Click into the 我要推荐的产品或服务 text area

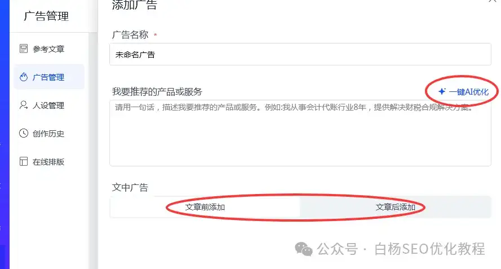click(x=300, y=133)
